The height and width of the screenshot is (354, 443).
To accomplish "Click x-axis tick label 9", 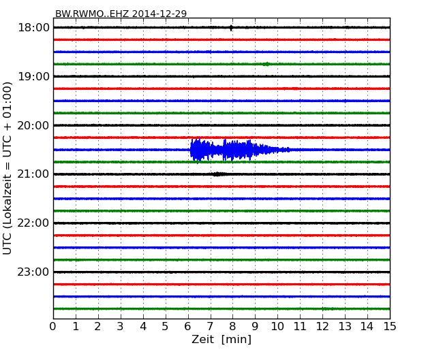I will (255, 326).
